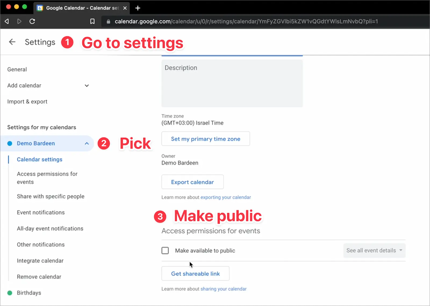
Task: Reload the current page
Action: [32, 21]
